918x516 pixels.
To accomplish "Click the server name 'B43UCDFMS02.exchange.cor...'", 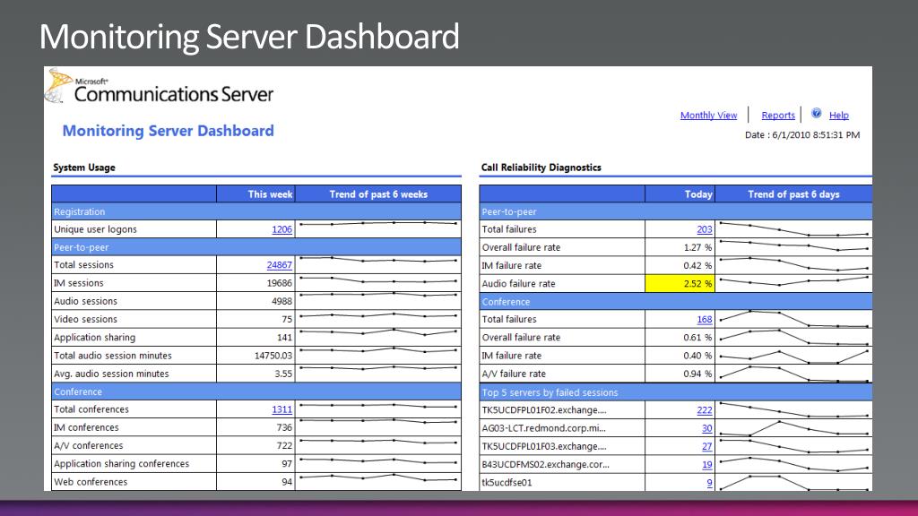I will (x=546, y=465).
